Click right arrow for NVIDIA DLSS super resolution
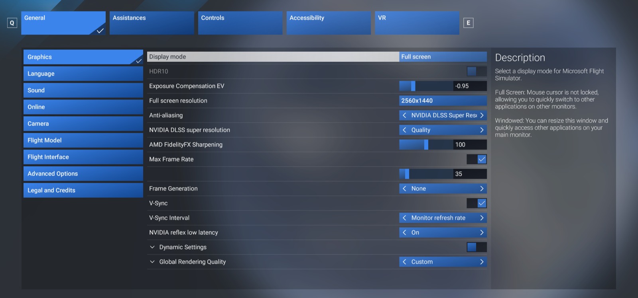 point(482,130)
